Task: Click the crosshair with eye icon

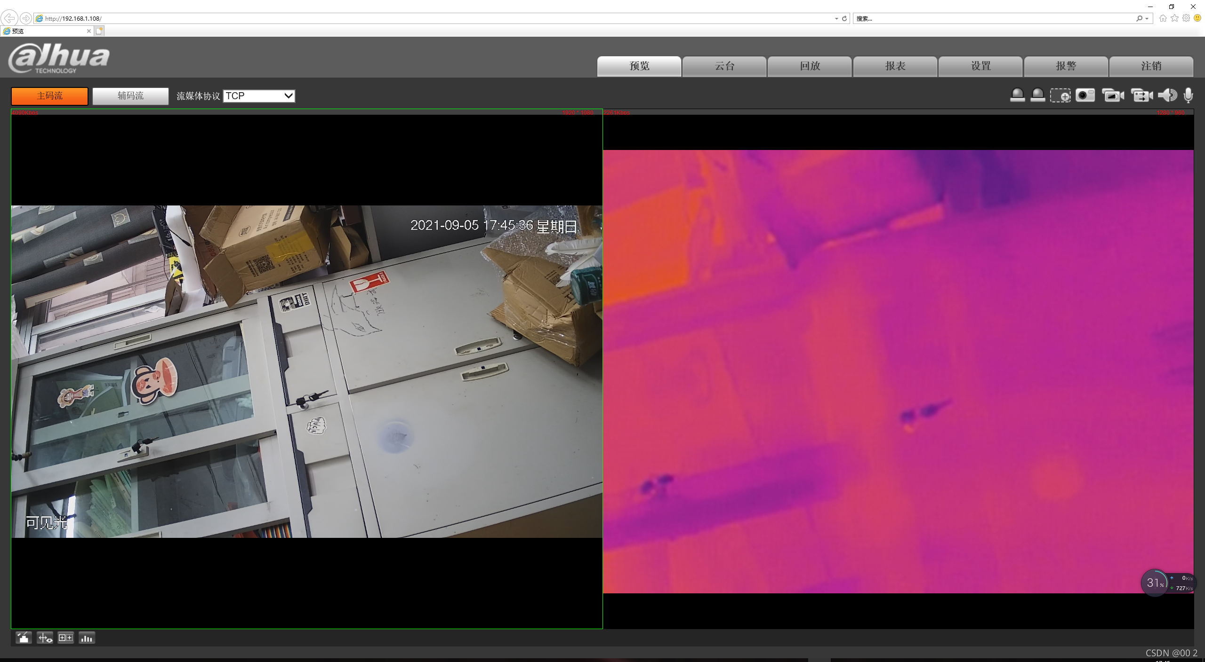Action: pyautogui.click(x=45, y=638)
